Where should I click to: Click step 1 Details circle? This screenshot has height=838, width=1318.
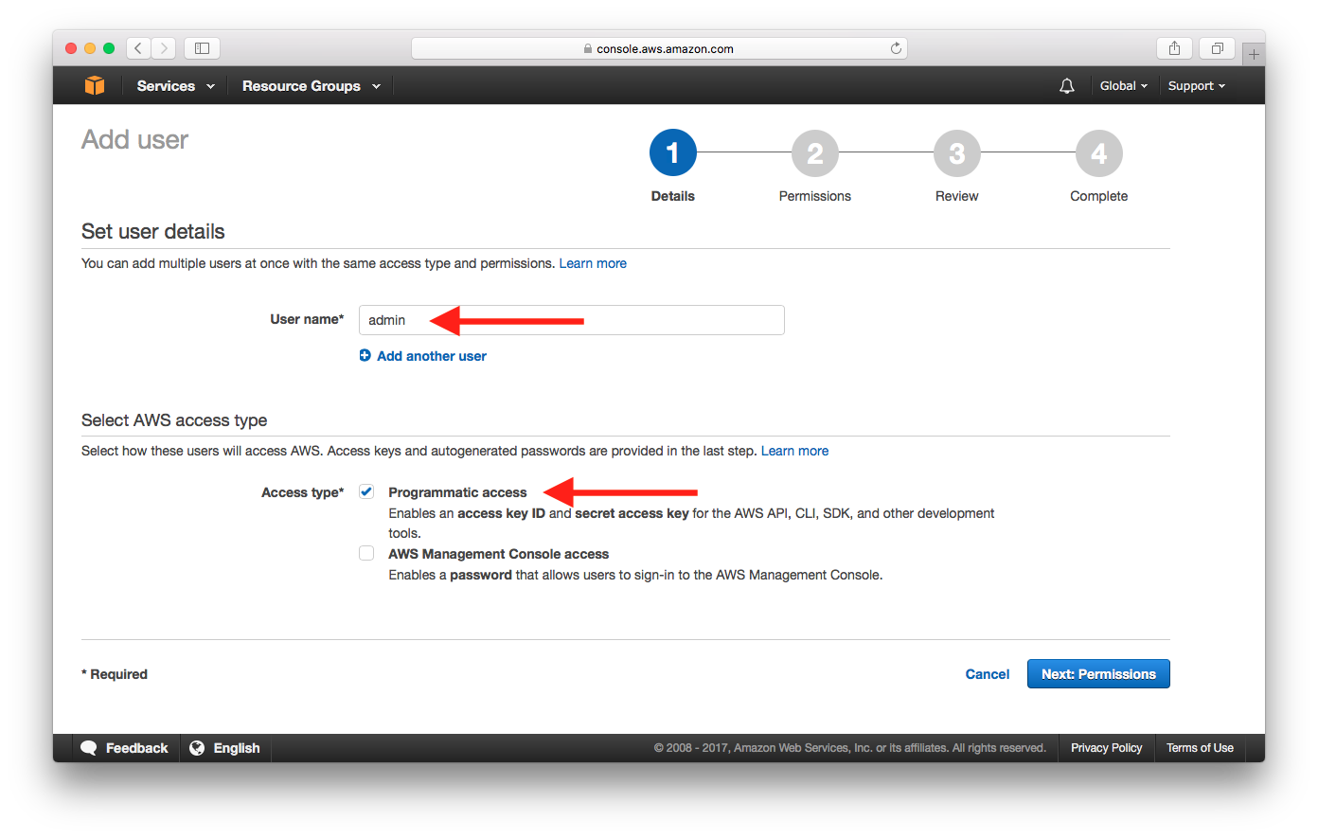pyautogui.click(x=673, y=152)
